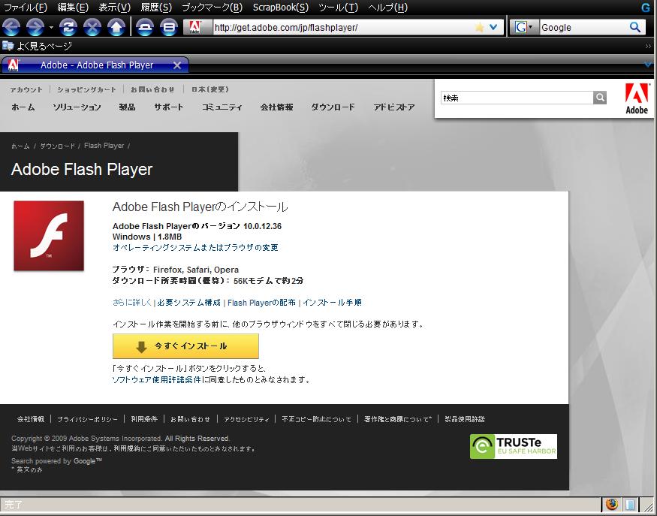Click the red Adobe logo
The height and width of the screenshot is (516, 657).
(637, 98)
